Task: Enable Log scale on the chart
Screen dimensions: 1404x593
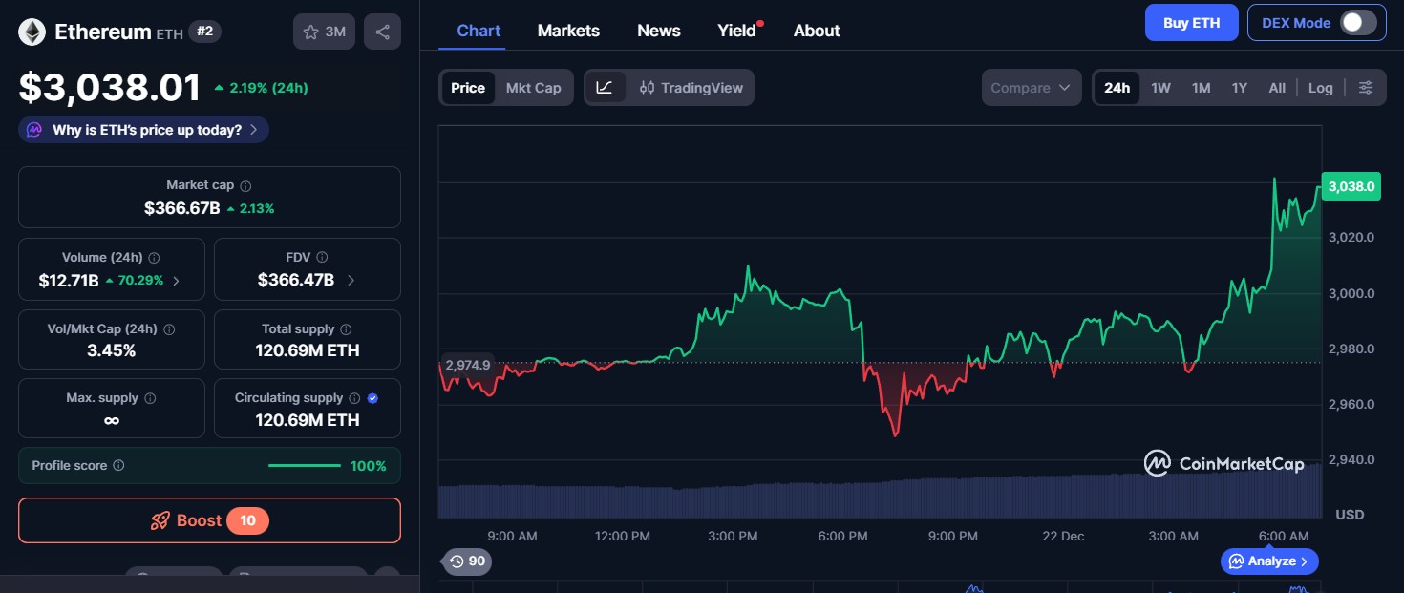Action: coord(1321,87)
